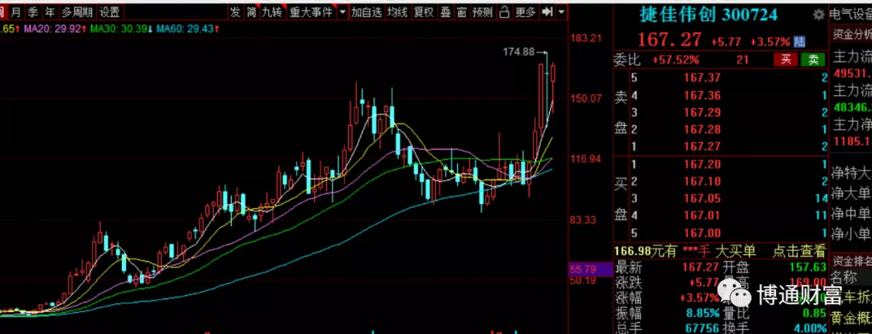
Task: Click the 150.07 price axis label
Action: [587, 99]
